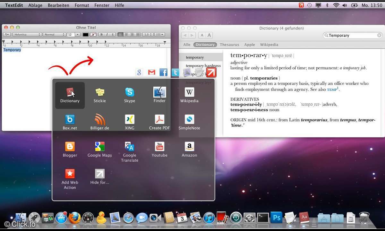Select the Alle tab in Dictionary

pyautogui.click(x=187, y=45)
